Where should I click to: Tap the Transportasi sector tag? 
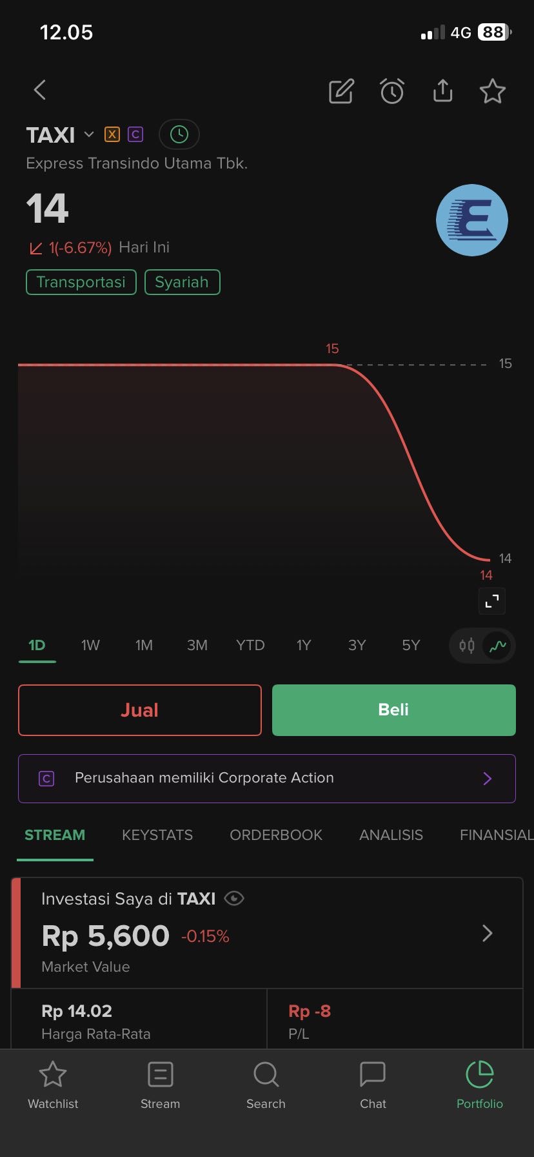81,282
